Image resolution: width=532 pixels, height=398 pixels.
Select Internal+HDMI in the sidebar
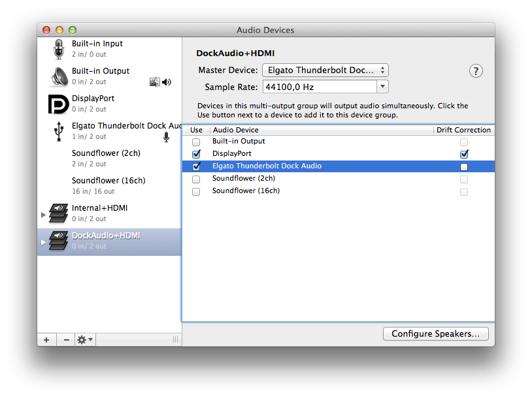coord(109,214)
